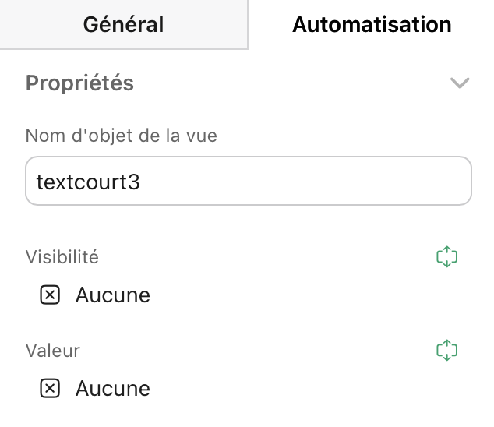Click the X box icon under Valeur
This screenshot has width=494, height=427.
pos(50,388)
